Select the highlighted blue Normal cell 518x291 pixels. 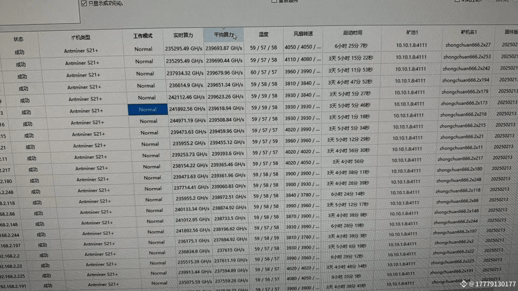click(148, 109)
